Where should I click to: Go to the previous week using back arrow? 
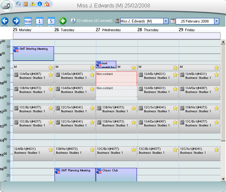coord(5,21)
